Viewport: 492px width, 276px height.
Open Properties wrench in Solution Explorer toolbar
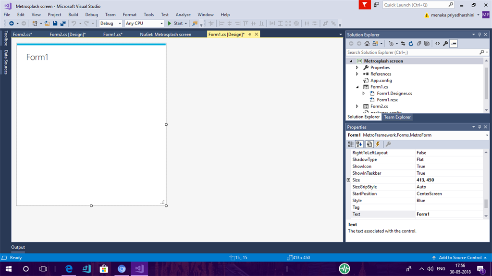click(445, 44)
